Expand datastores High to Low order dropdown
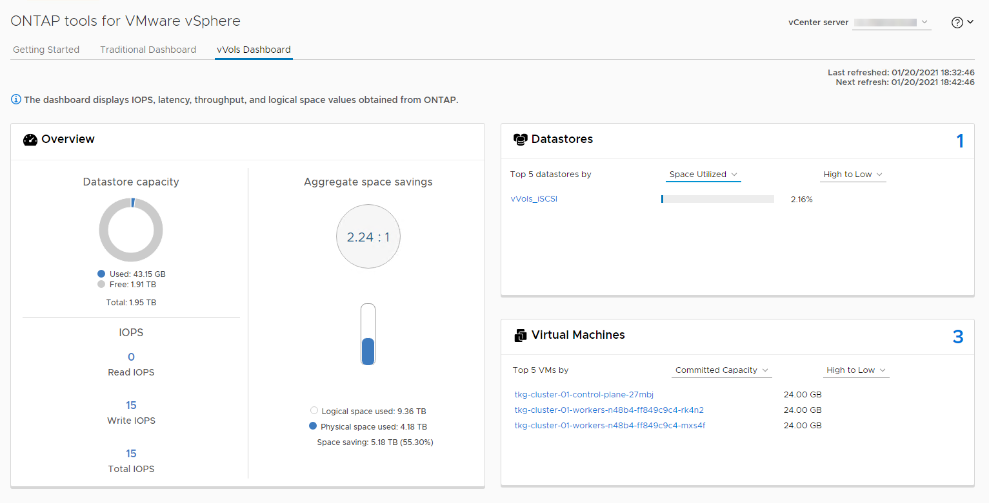This screenshot has width=989, height=503. click(x=852, y=175)
